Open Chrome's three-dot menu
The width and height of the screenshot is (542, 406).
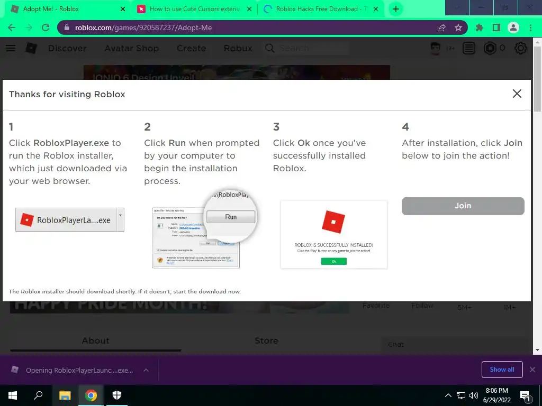[530, 27]
